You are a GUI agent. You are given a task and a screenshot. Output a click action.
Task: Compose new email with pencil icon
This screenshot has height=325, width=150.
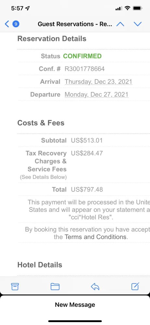click(x=135, y=286)
